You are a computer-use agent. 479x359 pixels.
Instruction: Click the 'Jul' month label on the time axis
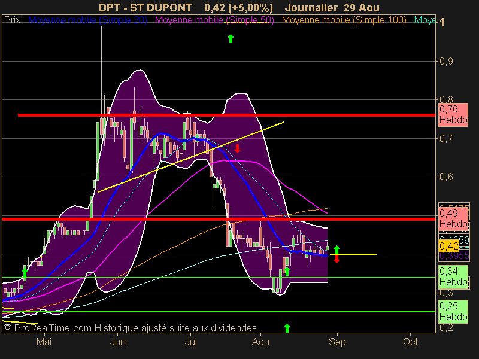(x=190, y=342)
